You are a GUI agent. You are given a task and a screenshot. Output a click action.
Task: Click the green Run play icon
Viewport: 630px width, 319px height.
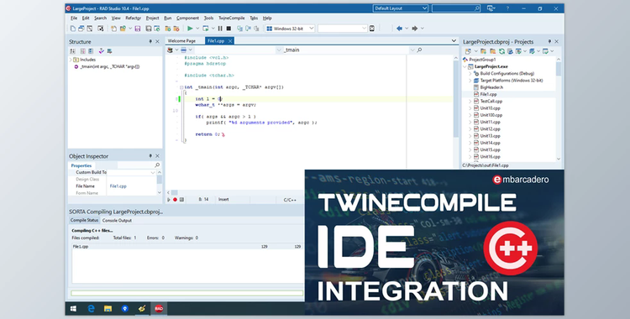(190, 29)
